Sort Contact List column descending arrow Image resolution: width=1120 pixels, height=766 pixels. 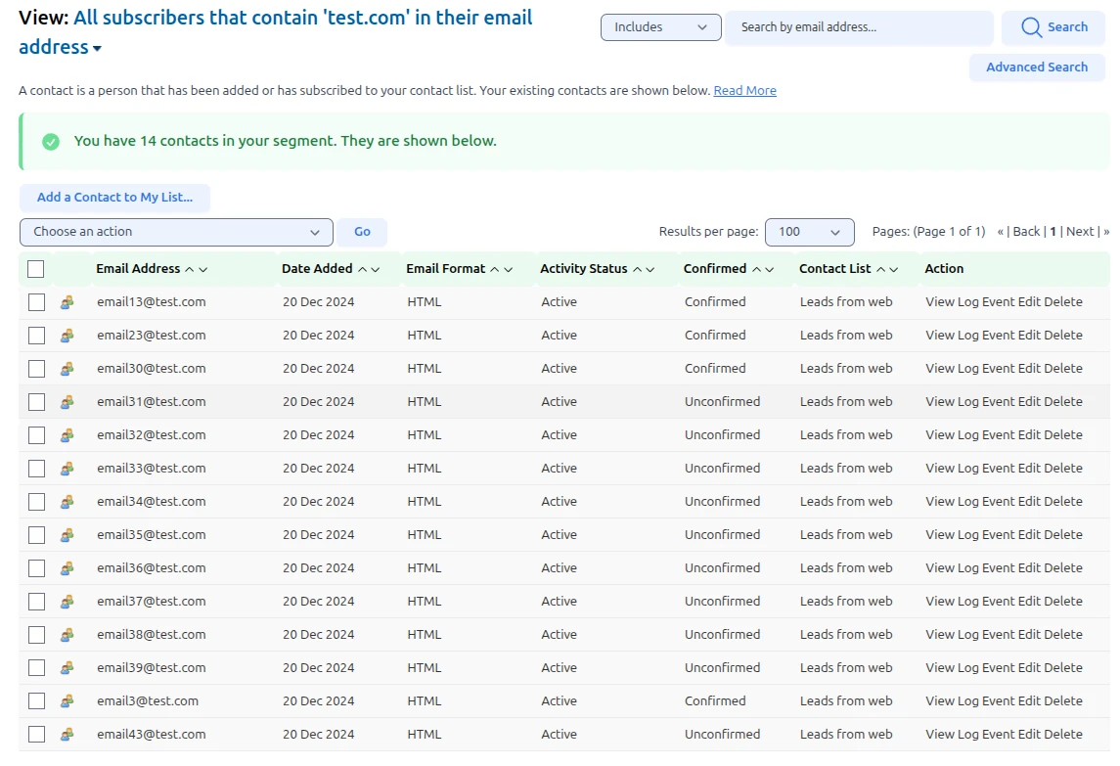(x=894, y=269)
